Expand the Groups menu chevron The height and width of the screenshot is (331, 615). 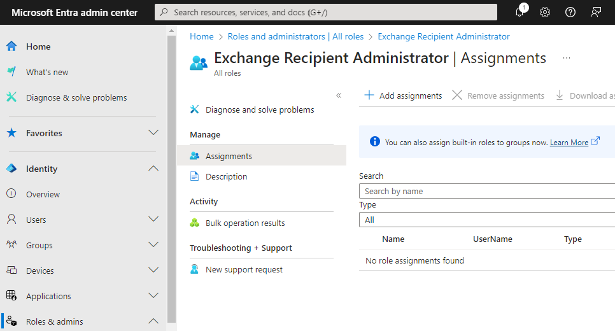[153, 244]
